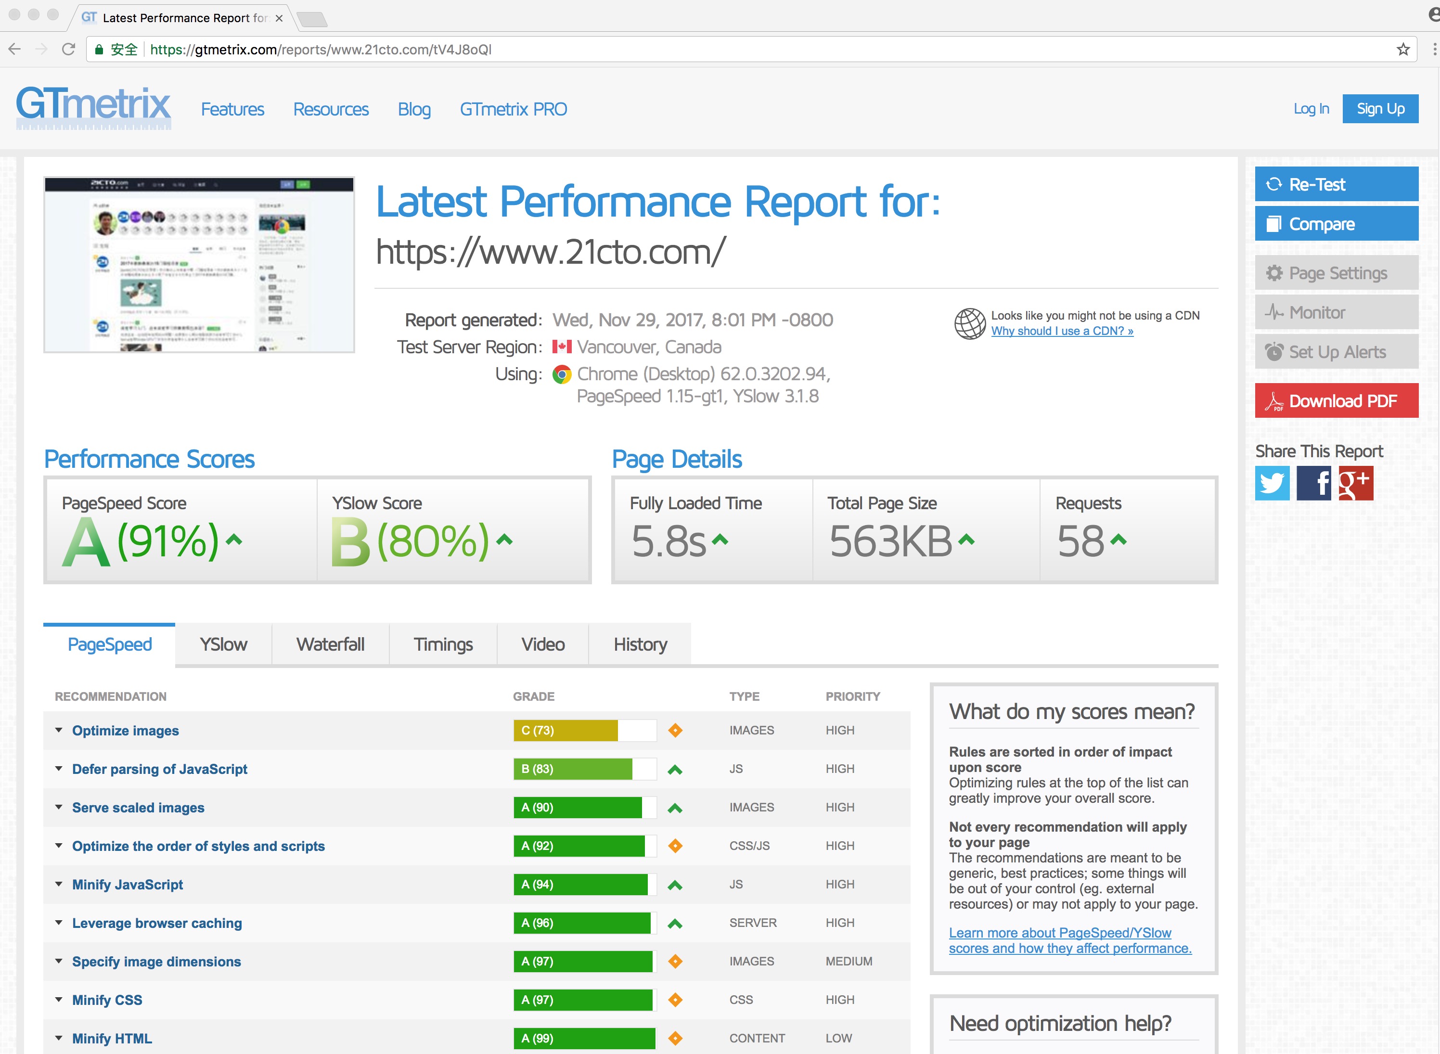Click the Log In link

1311,108
